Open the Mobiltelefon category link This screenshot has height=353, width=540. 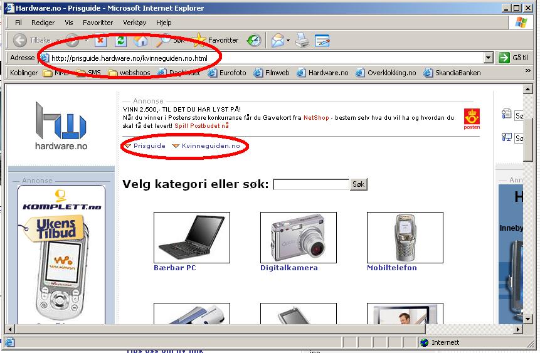[392, 268]
